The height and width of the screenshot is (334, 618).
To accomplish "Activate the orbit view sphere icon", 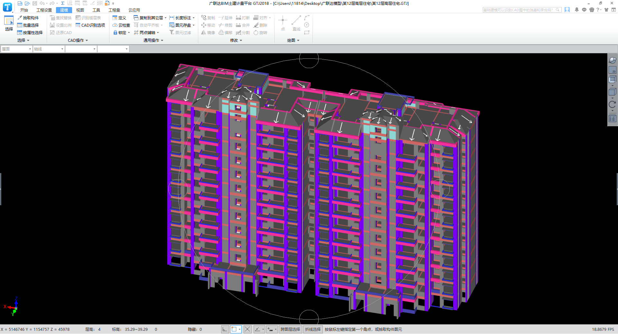I will [x=612, y=60].
